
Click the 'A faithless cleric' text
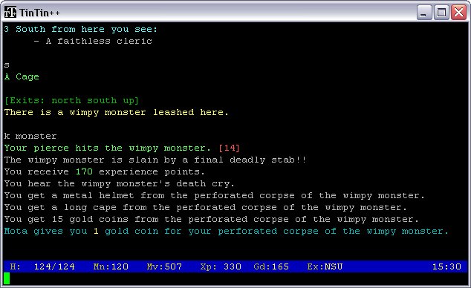click(x=99, y=41)
